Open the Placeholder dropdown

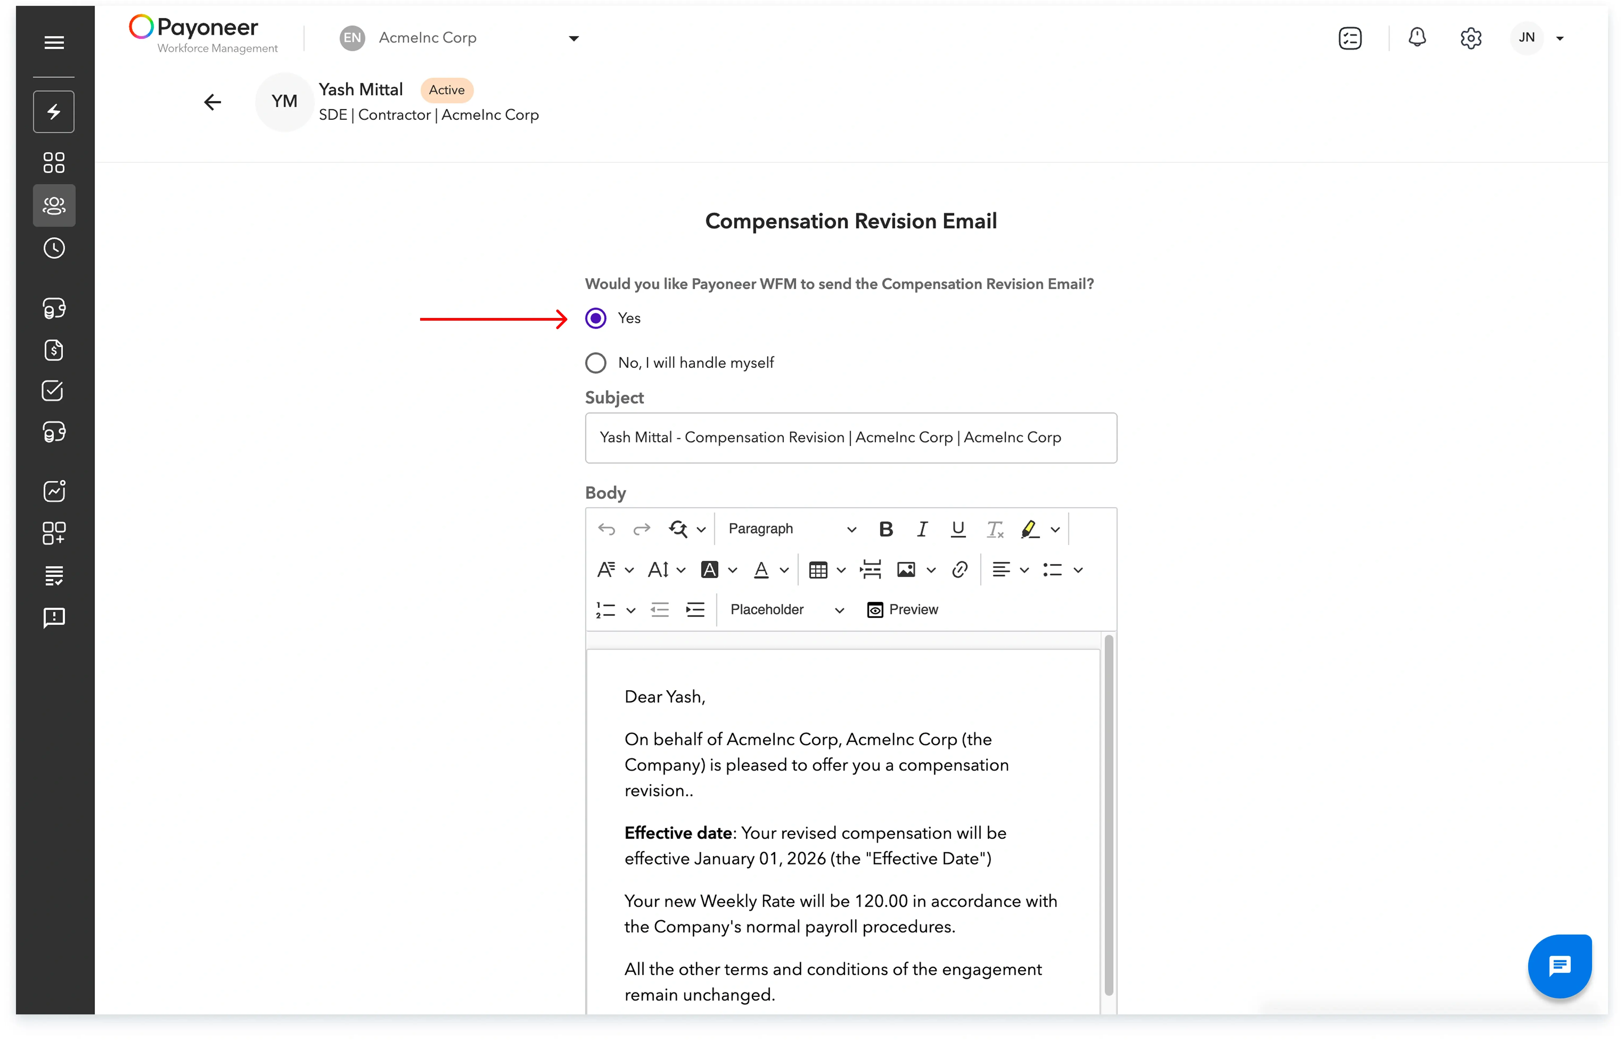click(784, 609)
